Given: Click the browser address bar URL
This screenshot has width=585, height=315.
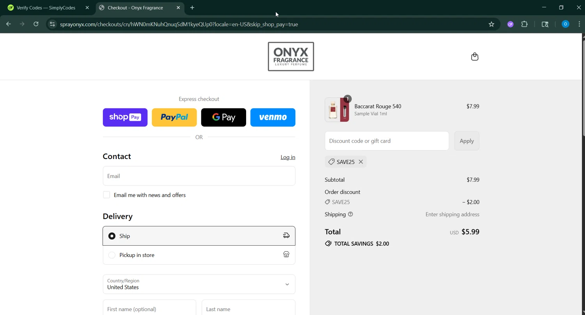Looking at the screenshot, I should pos(179,24).
